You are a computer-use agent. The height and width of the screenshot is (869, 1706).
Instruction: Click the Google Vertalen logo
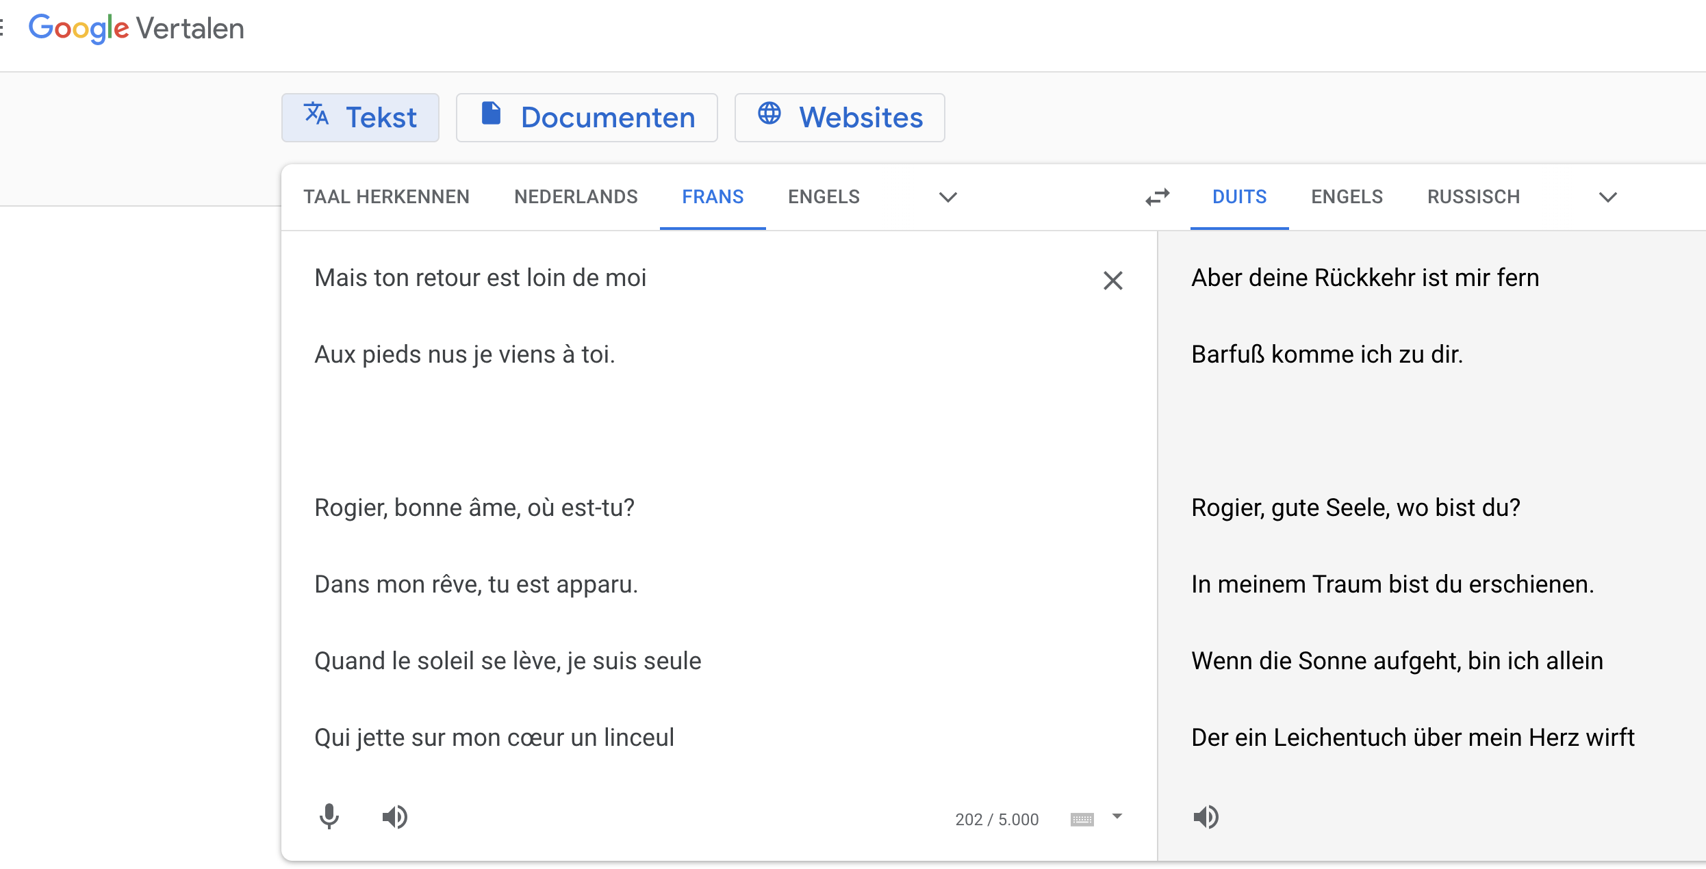coord(136,29)
